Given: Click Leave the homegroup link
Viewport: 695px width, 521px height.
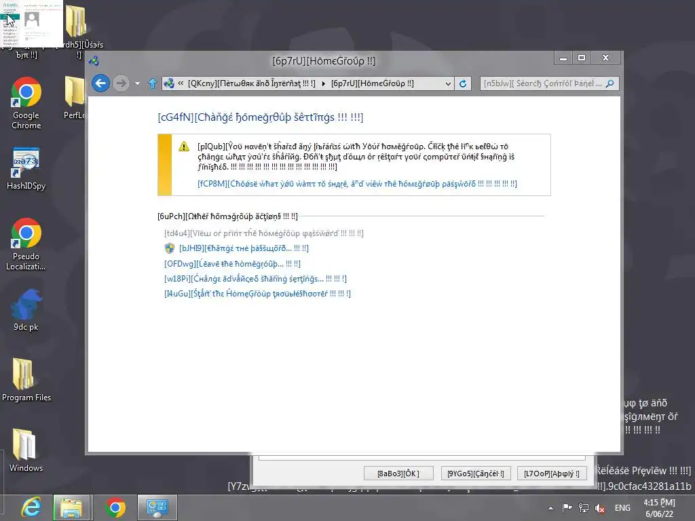Looking at the screenshot, I should tap(232, 264).
